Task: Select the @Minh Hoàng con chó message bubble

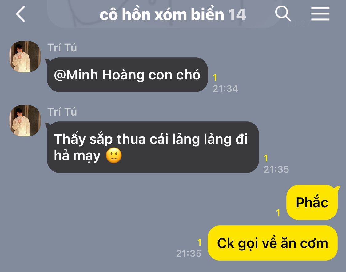Action: (127, 75)
